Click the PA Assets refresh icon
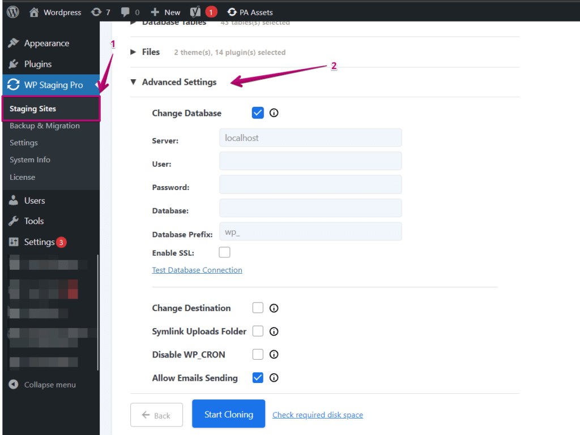The width and height of the screenshot is (580, 435). click(232, 12)
